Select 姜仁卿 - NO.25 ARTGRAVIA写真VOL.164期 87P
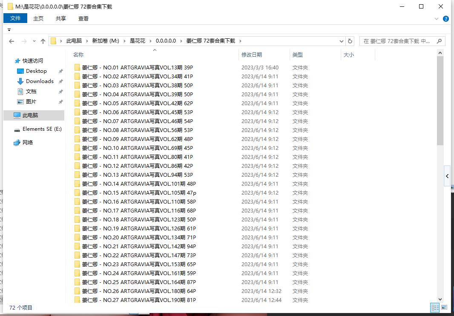The image size is (454, 316). pyautogui.click(x=139, y=282)
